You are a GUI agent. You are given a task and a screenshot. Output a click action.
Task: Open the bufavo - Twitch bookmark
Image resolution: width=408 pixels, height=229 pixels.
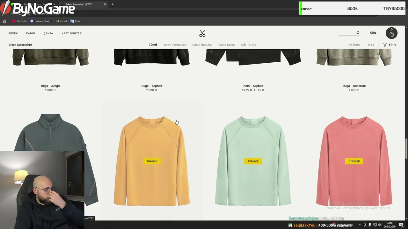[x=41, y=21]
